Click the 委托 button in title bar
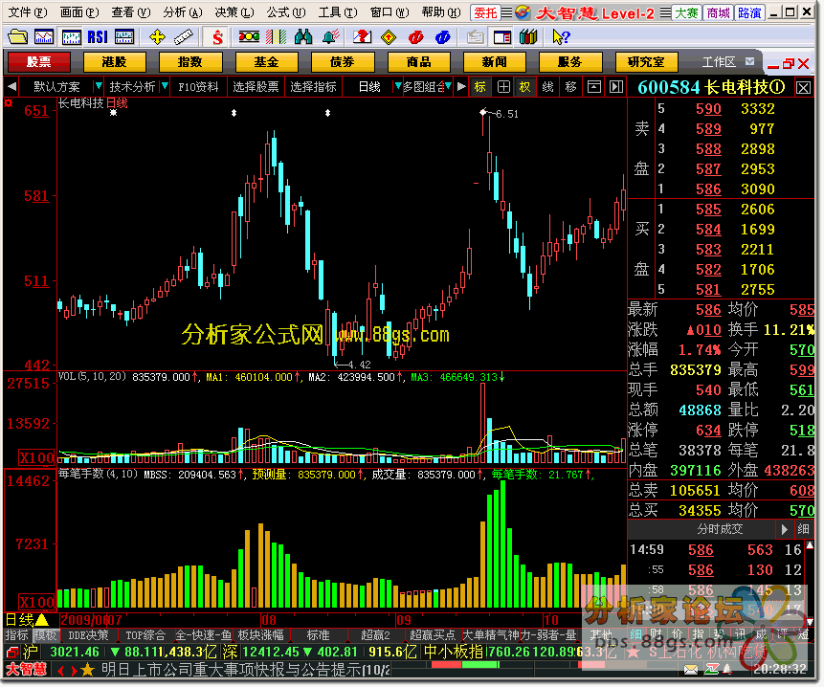The width and height of the screenshot is (824, 687). click(485, 13)
